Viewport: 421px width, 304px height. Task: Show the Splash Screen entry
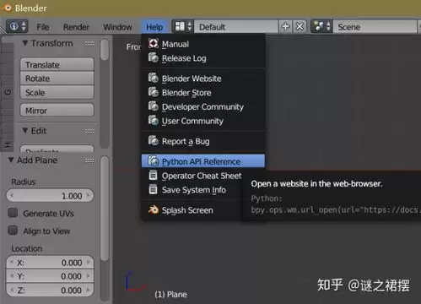[x=192, y=210]
